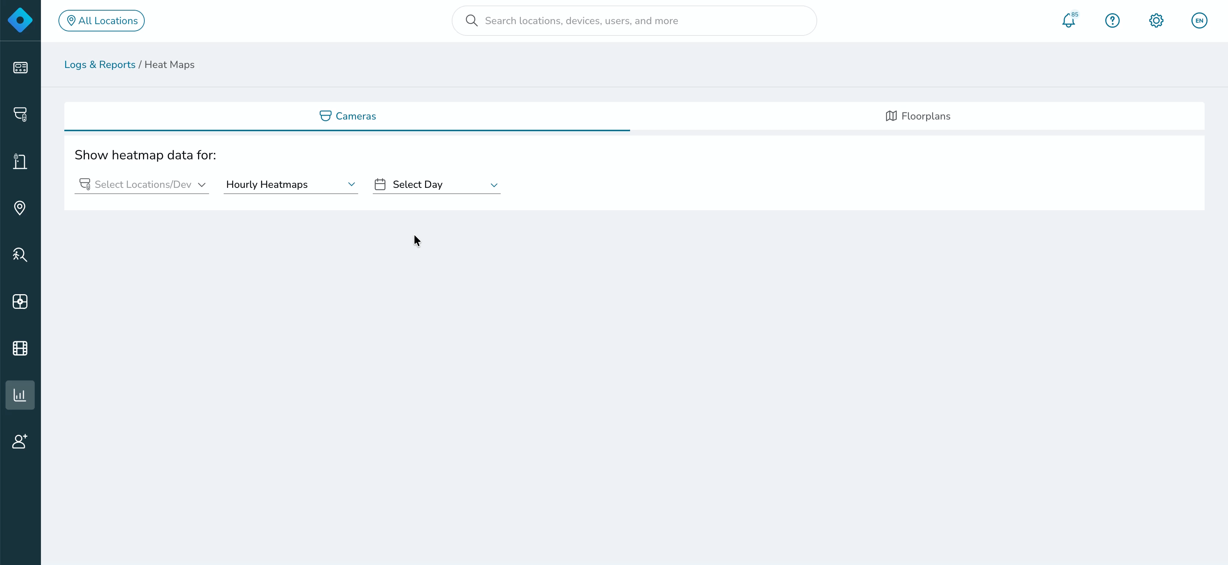Click the chevron of Select Locations/Dev
The height and width of the screenshot is (565, 1228).
coord(202,185)
